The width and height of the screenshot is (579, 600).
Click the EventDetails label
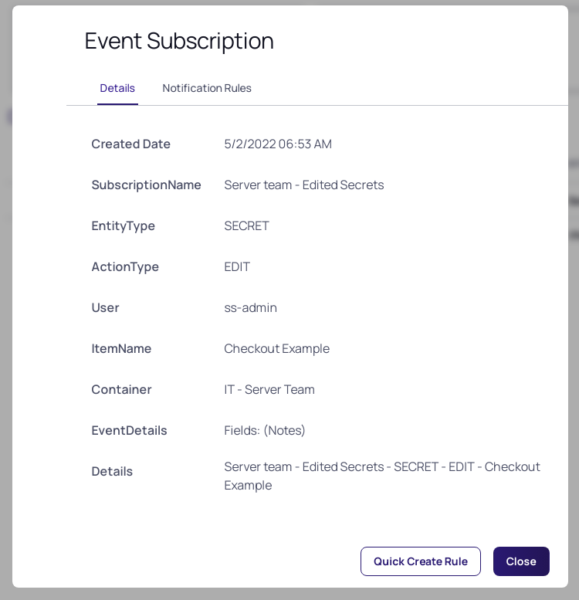tap(129, 431)
